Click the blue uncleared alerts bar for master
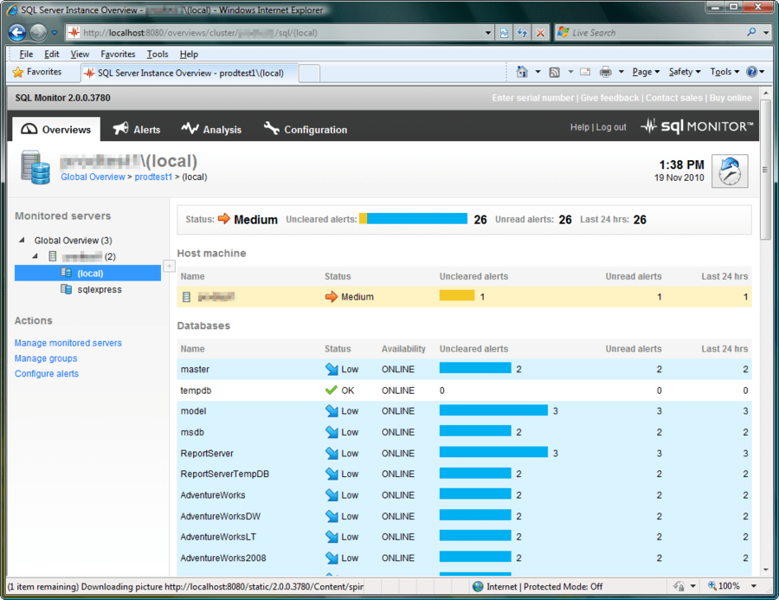The height and width of the screenshot is (600, 779). click(x=474, y=369)
